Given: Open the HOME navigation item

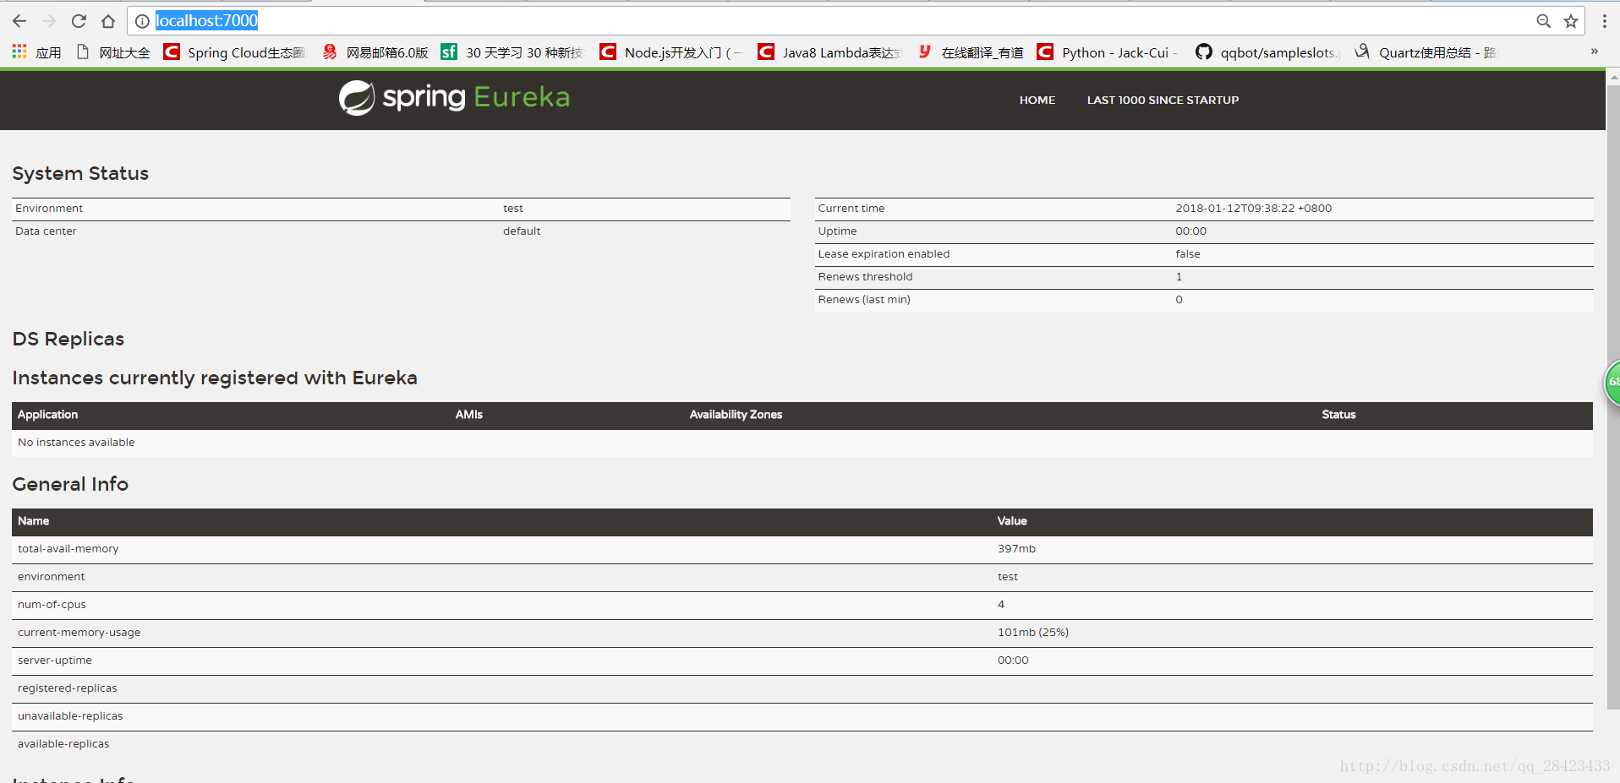Looking at the screenshot, I should pyautogui.click(x=1037, y=100).
